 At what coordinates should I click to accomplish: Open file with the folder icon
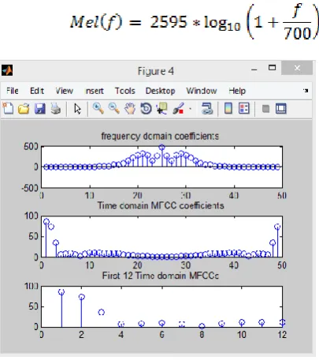[x=24, y=108]
